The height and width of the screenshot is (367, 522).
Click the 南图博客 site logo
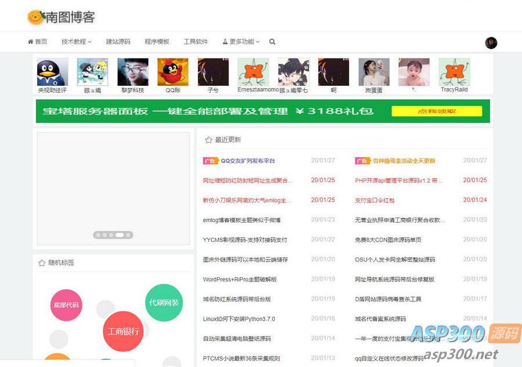pos(61,17)
